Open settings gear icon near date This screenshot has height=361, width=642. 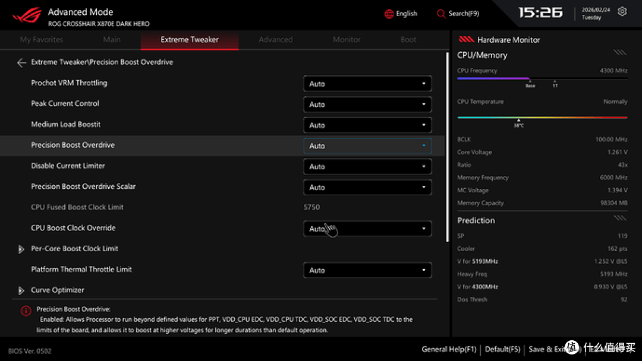click(x=622, y=11)
